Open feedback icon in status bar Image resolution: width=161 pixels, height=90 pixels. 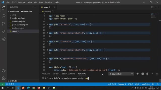[153, 84]
